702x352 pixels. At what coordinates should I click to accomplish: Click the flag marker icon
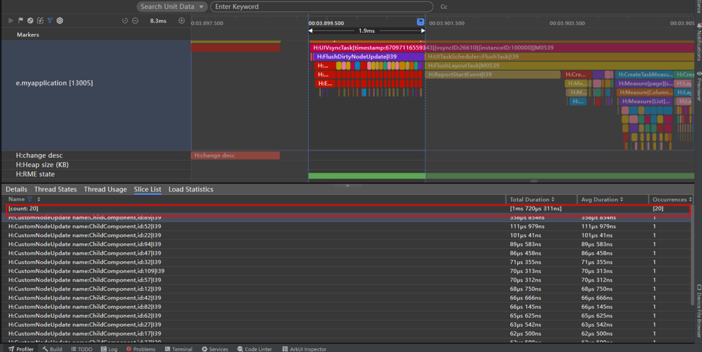20,20
